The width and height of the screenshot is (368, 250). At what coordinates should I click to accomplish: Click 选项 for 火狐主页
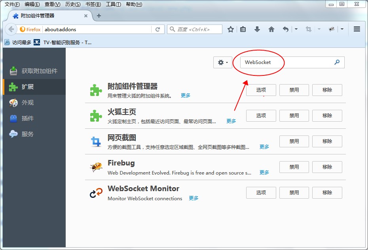point(261,116)
